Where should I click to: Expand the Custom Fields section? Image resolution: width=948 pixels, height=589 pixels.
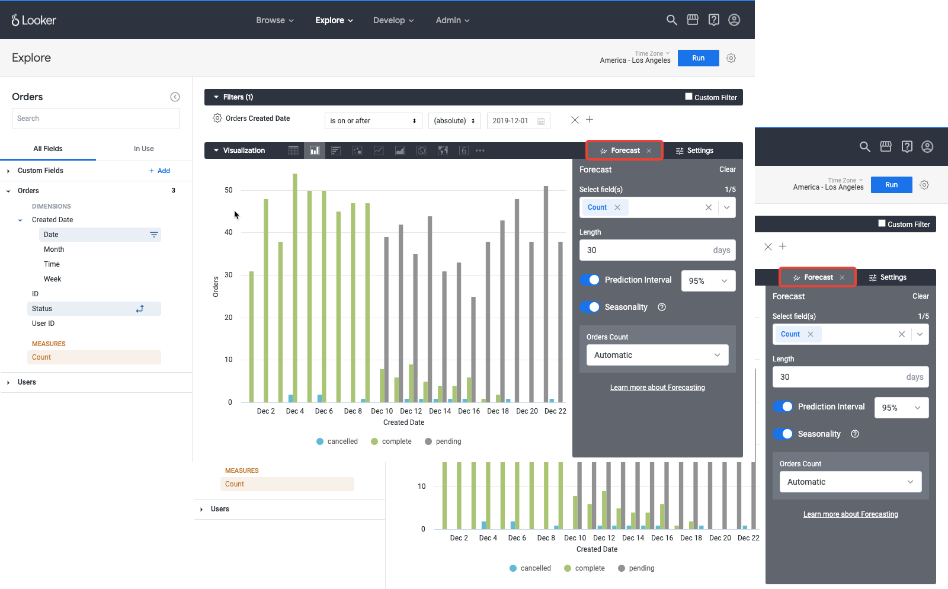point(8,171)
